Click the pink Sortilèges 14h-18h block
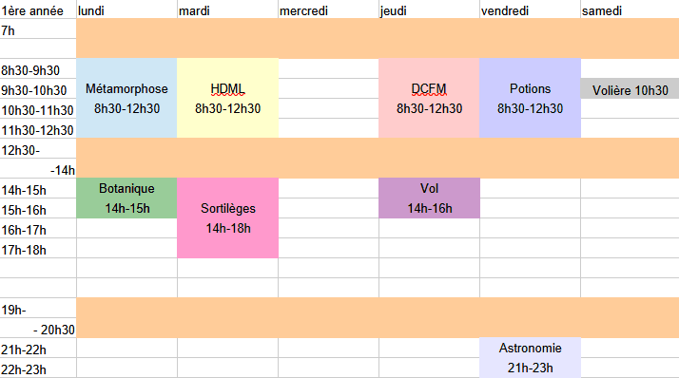This screenshot has width=679, height=378. click(x=228, y=218)
